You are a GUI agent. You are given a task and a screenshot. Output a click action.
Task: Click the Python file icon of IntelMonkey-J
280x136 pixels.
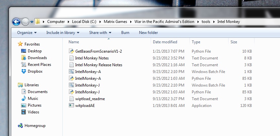(71, 92)
